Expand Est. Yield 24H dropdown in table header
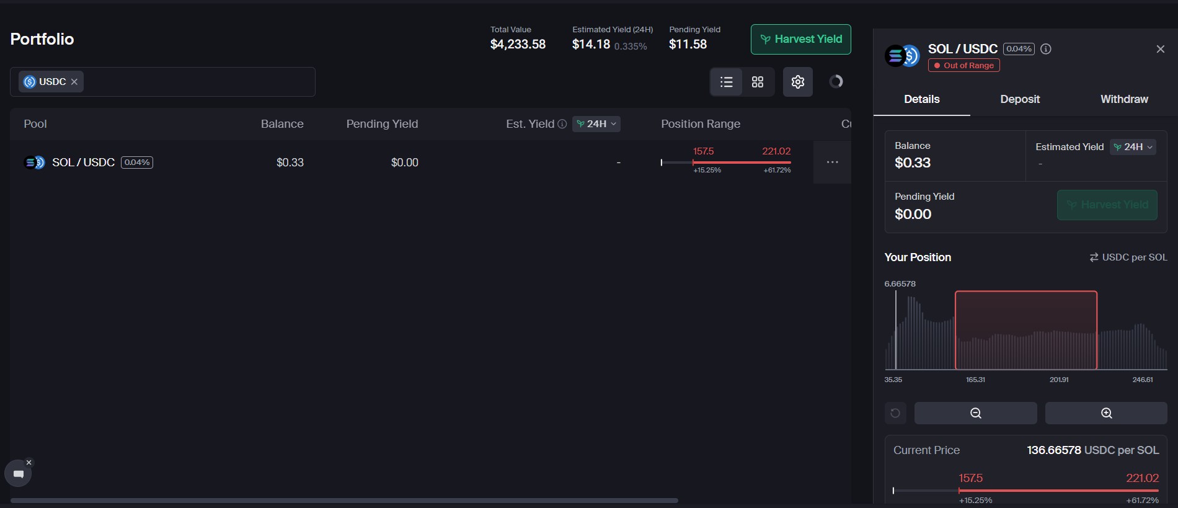1178x508 pixels. pyautogui.click(x=596, y=124)
